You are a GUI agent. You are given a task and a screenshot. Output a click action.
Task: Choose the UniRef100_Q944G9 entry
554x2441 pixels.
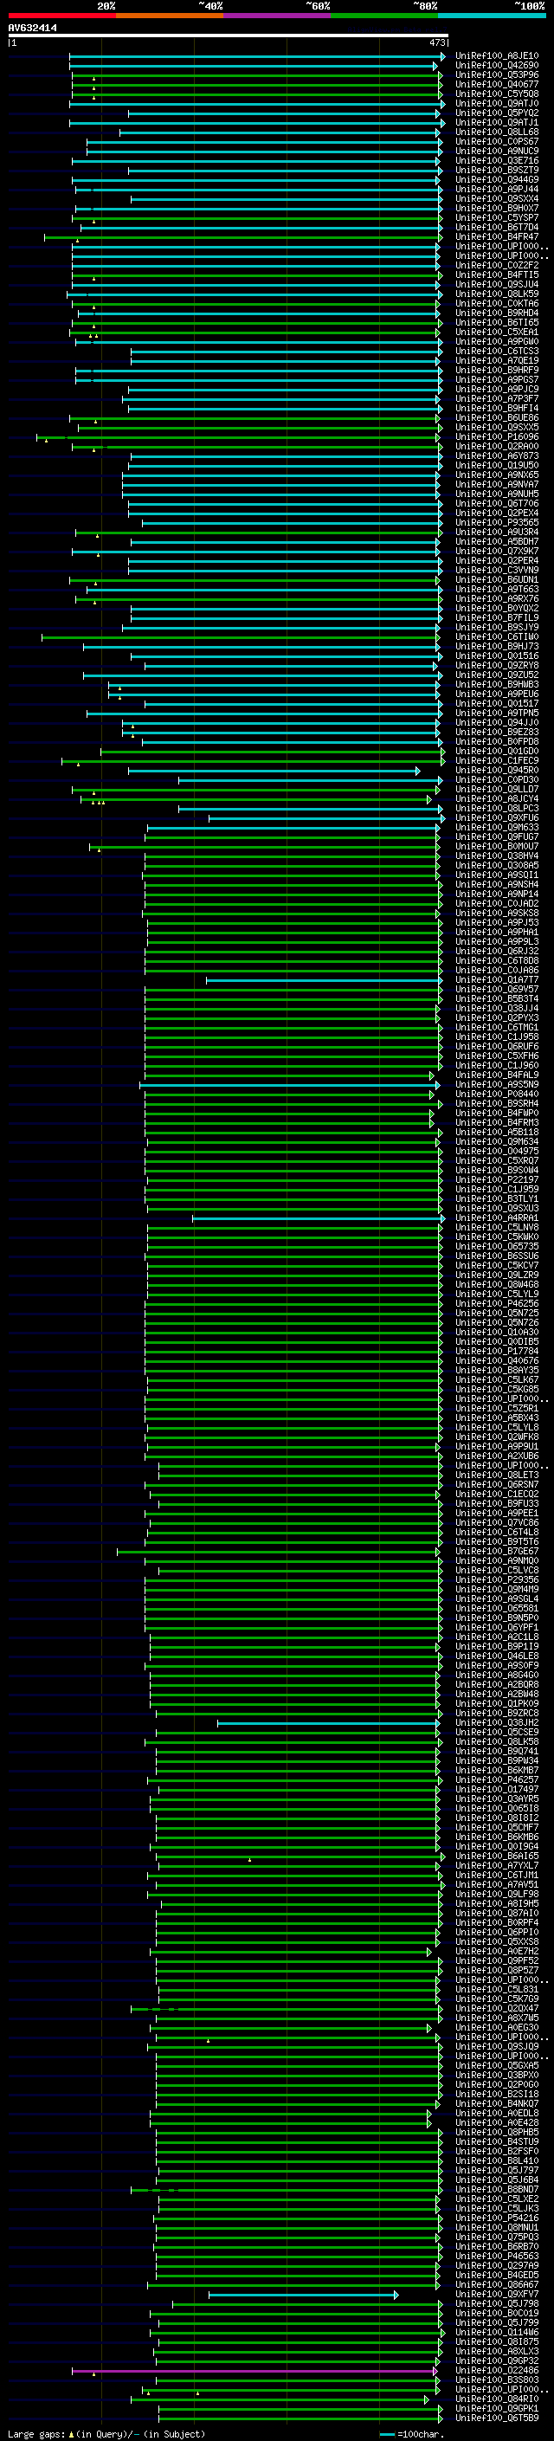pos(497,180)
